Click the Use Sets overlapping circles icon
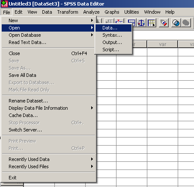194x187 pixels. (x=176, y=23)
